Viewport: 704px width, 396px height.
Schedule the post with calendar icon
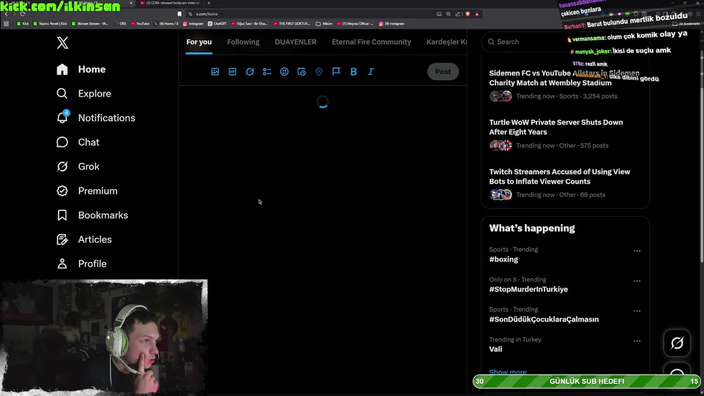[301, 71]
